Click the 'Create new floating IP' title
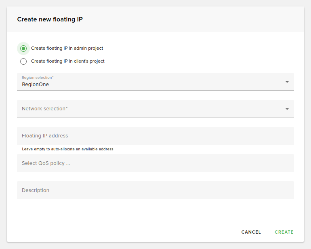Viewport: 311px width, 249px height. tap(50, 19)
